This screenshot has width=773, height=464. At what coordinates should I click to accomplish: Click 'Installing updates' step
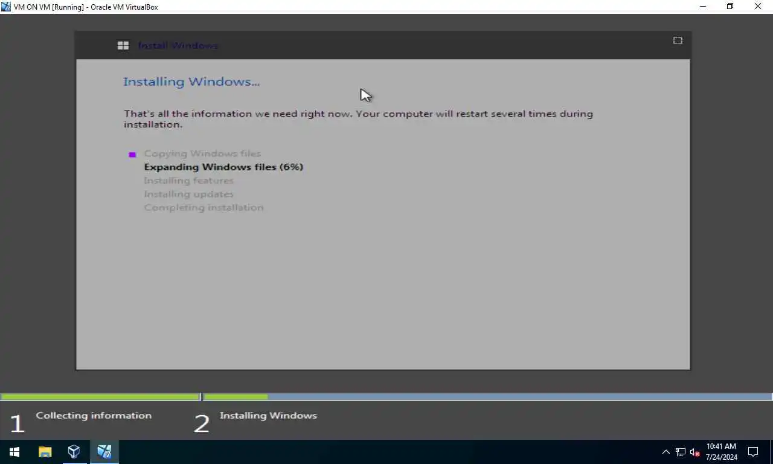(x=188, y=194)
